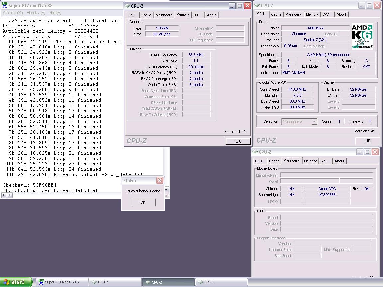Click the FSB:DRAM 1:1 field
This screenshot has width=383, height=287.
coord(196,61)
